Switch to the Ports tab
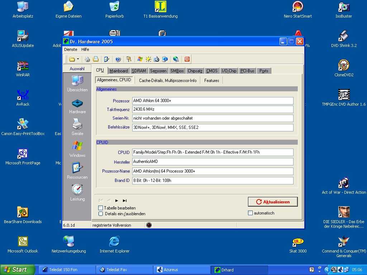This screenshot has height=275, width=367. [x=264, y=71]
